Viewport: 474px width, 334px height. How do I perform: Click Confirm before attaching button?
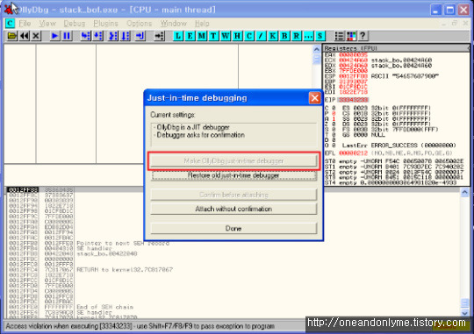[x=233, y=195]
